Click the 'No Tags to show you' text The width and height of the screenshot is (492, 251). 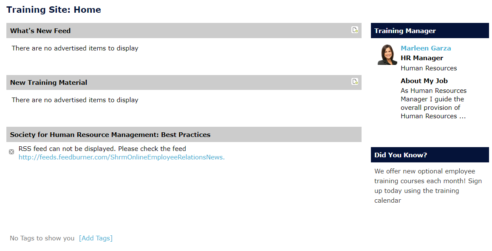click(x=42, y=238)
